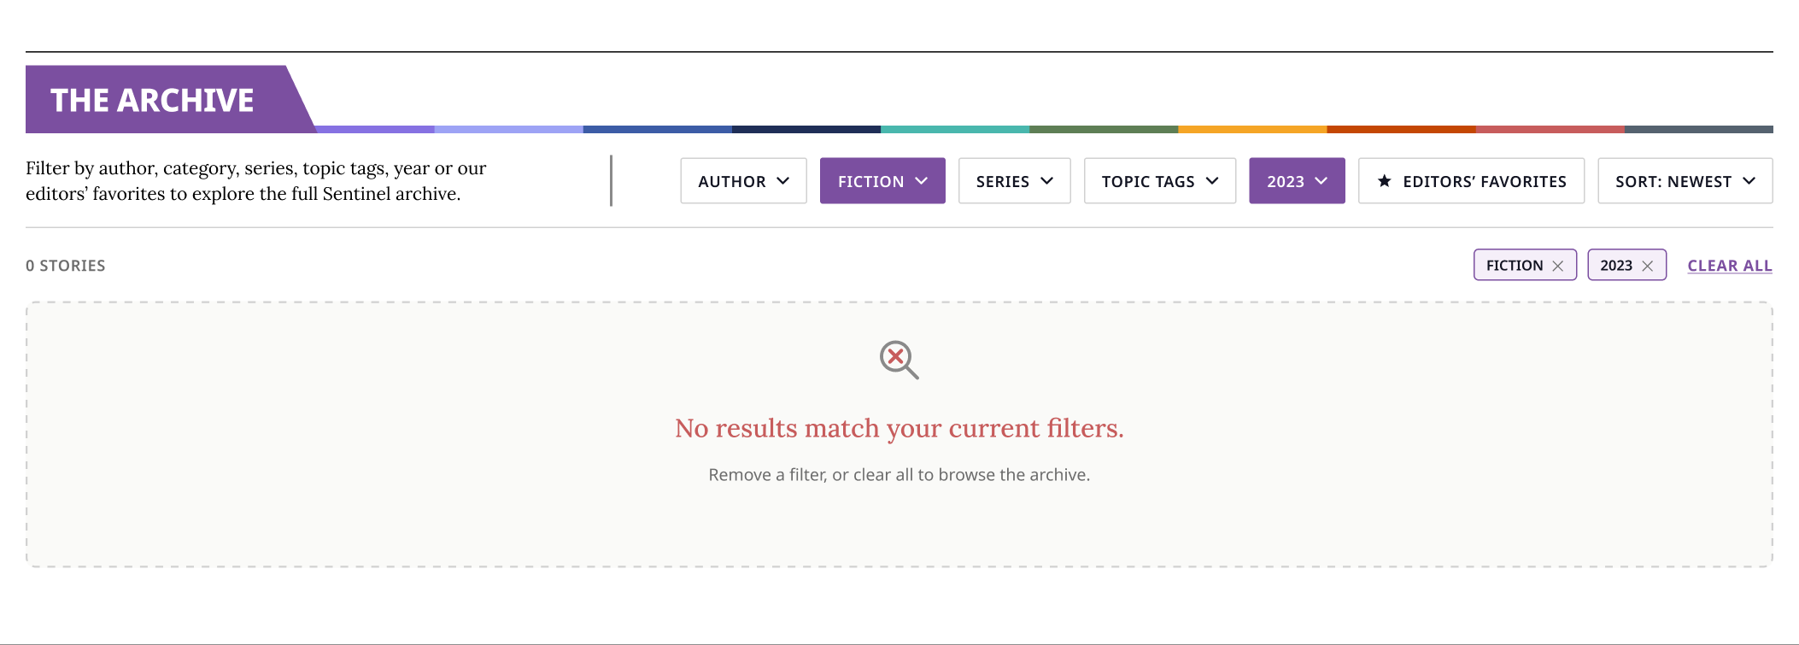
Task: Open the Topic Tags dropdown
Action: 1159,181
